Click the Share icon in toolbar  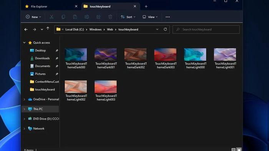pos(98,17)
